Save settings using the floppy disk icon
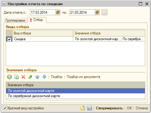This screenshot has width=151, height=113. coord(89,108)
